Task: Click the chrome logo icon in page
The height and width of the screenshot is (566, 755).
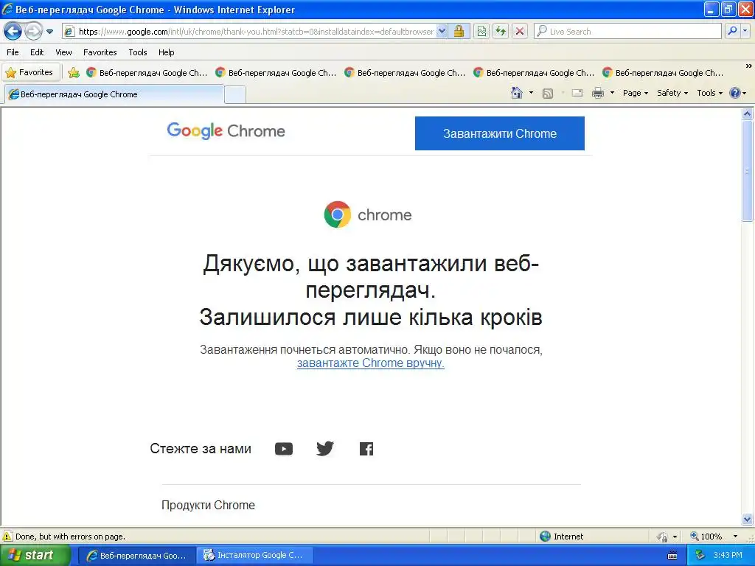Action: (338, 214)
